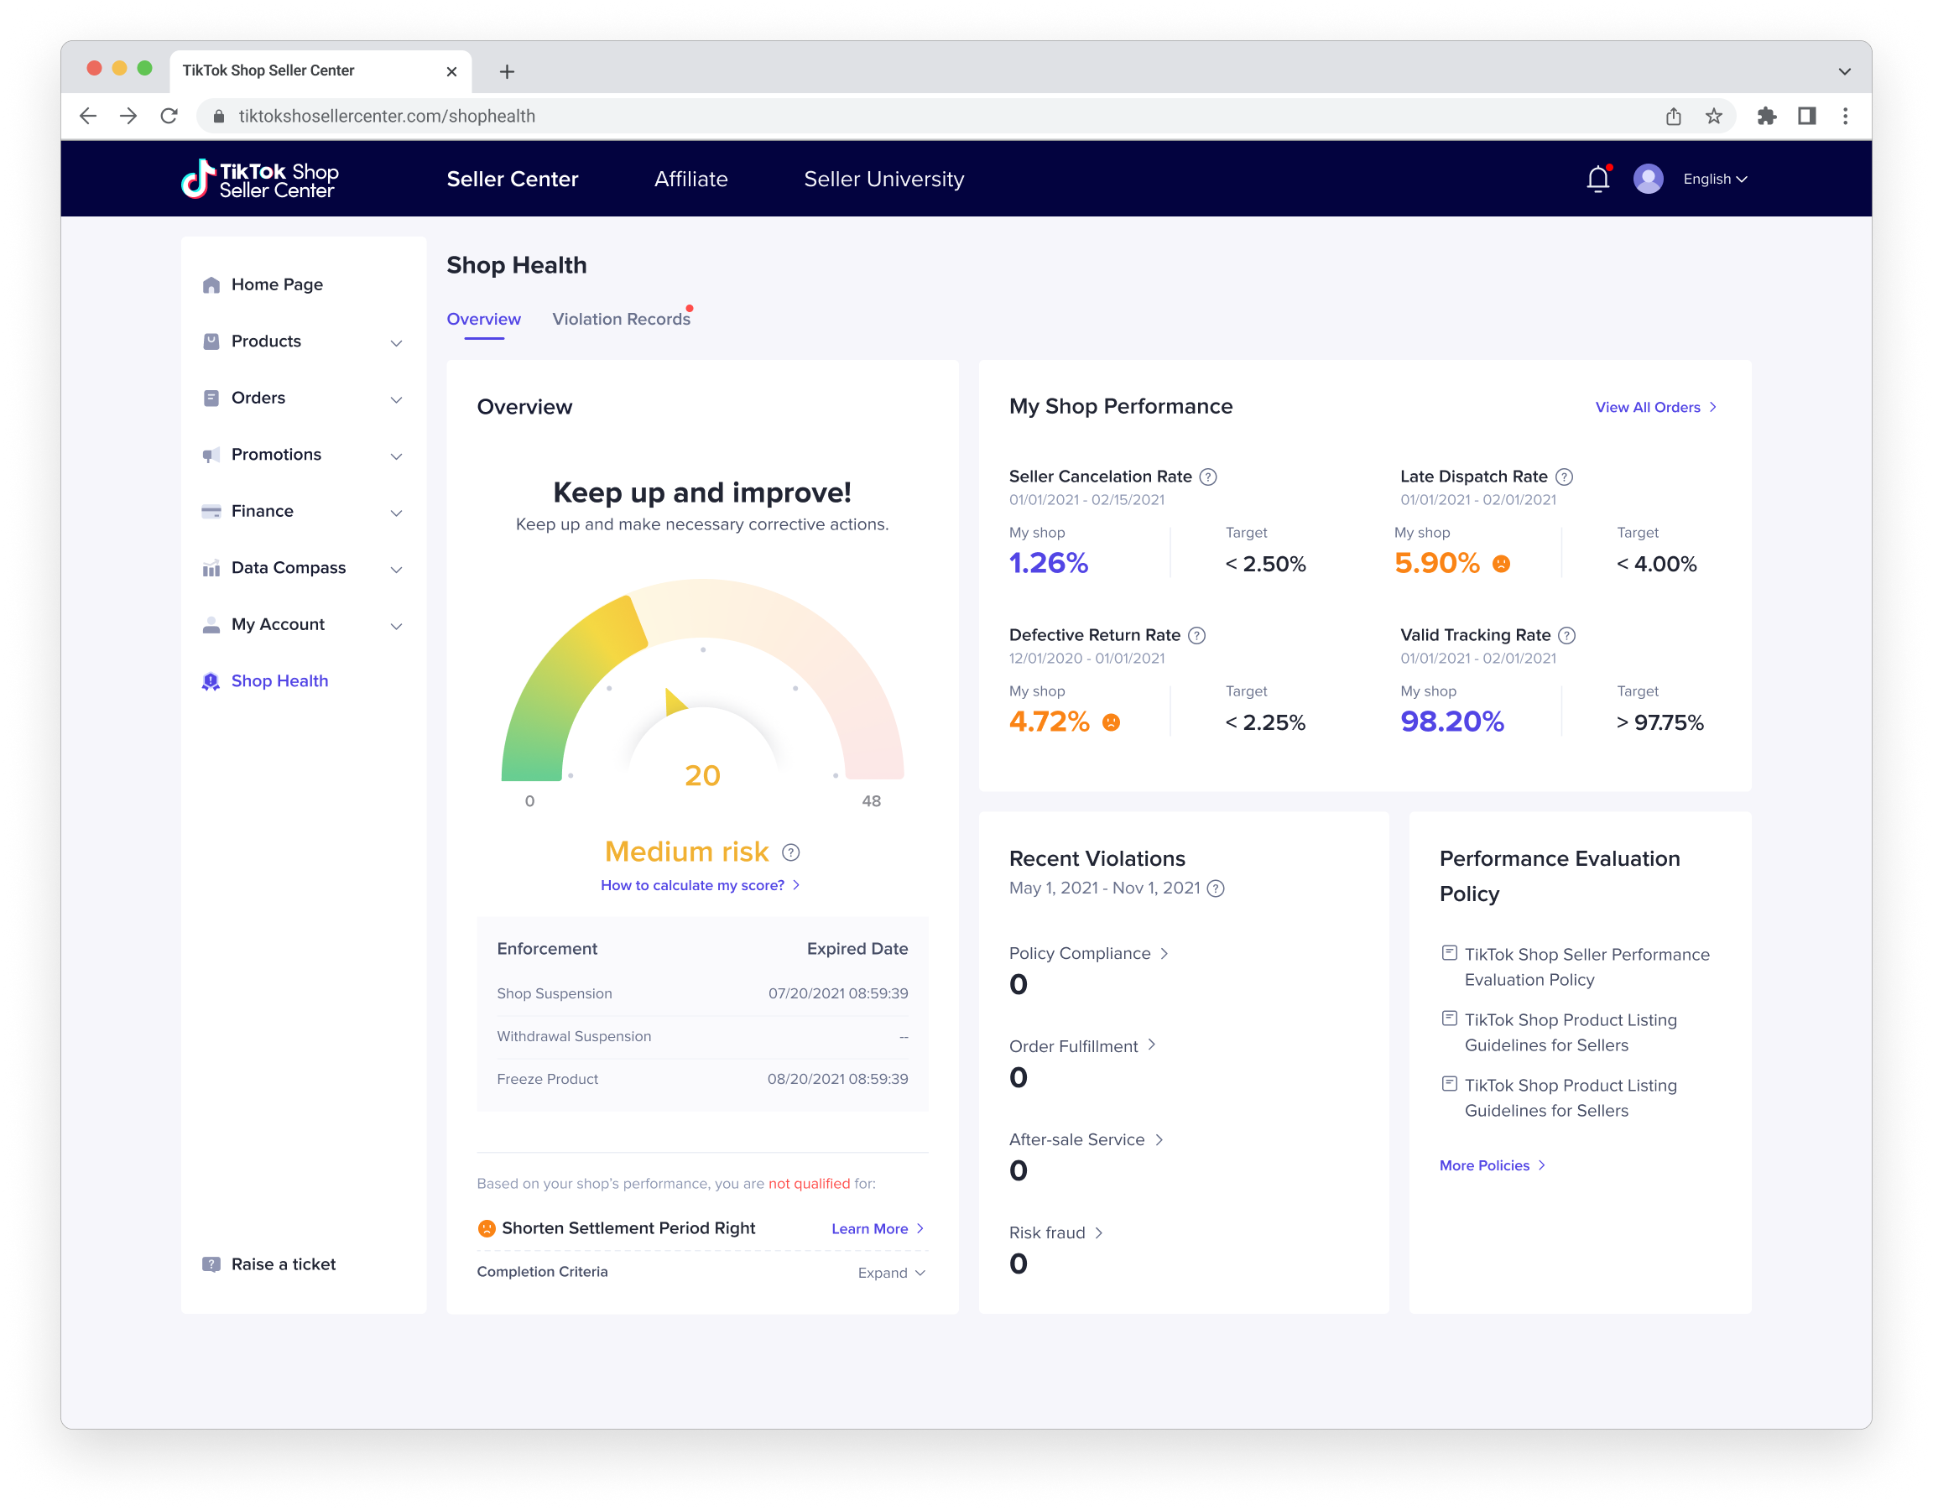Click the browser extensions puzzle icon
The height and width of the screenshot is (1511, 1933).
coord(1766,116)
